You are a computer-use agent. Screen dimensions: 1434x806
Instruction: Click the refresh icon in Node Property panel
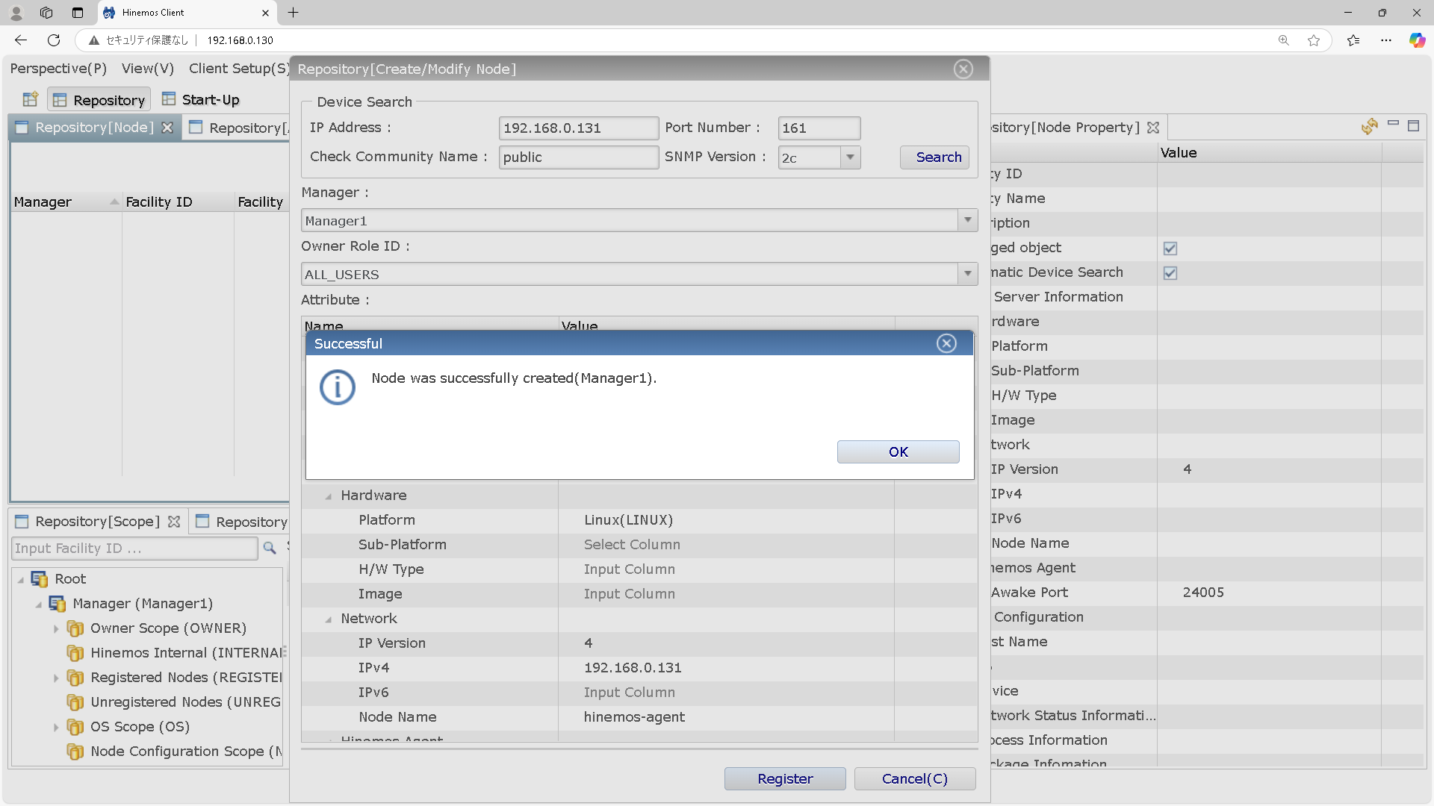tap(1369, 127)
